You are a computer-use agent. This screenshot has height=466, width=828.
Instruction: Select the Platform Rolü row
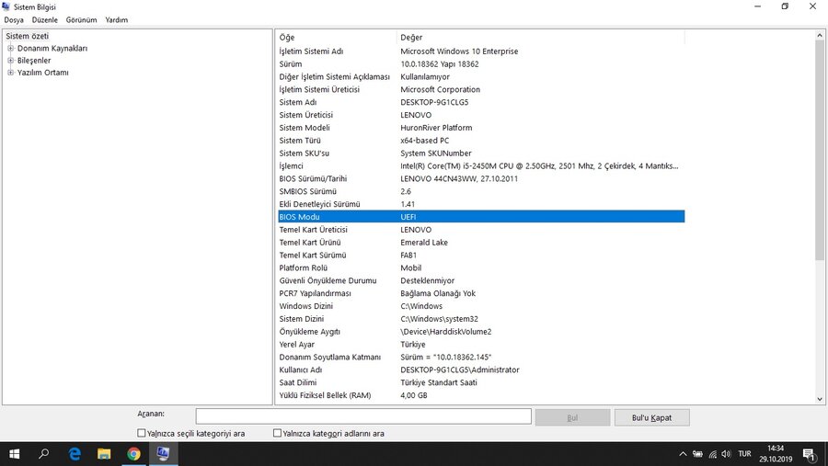click(x=481, y=267)
